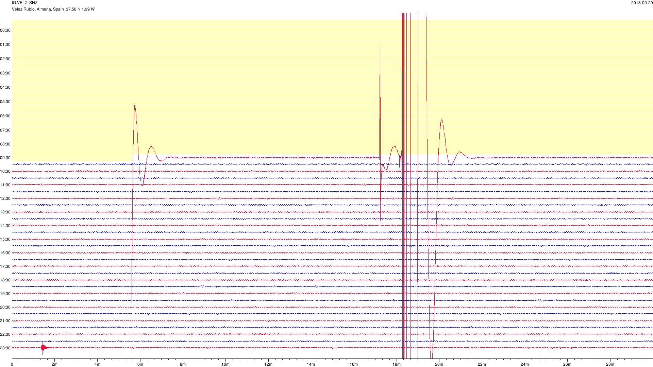This screenshot has height=367, width=653.
Task: Select the 22:30 time label
Action: pos(5,334)
